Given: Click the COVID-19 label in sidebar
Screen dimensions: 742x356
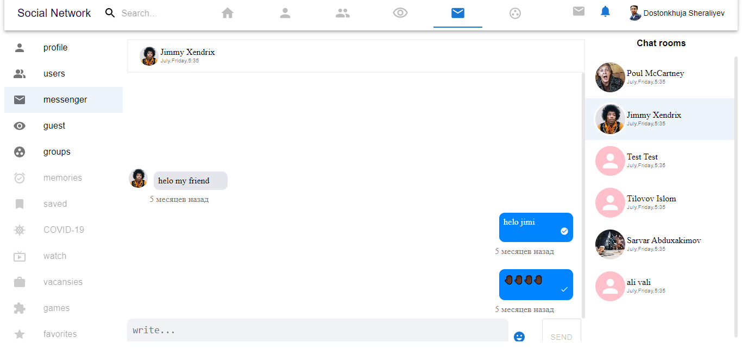Looking at the screenshot, I should click(x=64, y=230).
